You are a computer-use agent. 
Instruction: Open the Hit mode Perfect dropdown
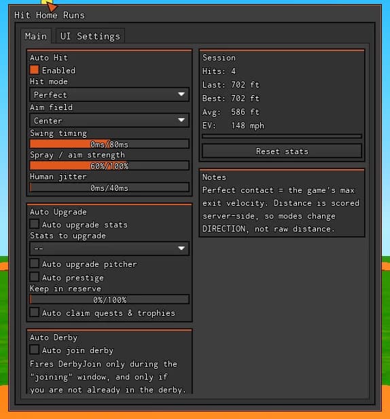pyautogui.click(x=109, y=94)
